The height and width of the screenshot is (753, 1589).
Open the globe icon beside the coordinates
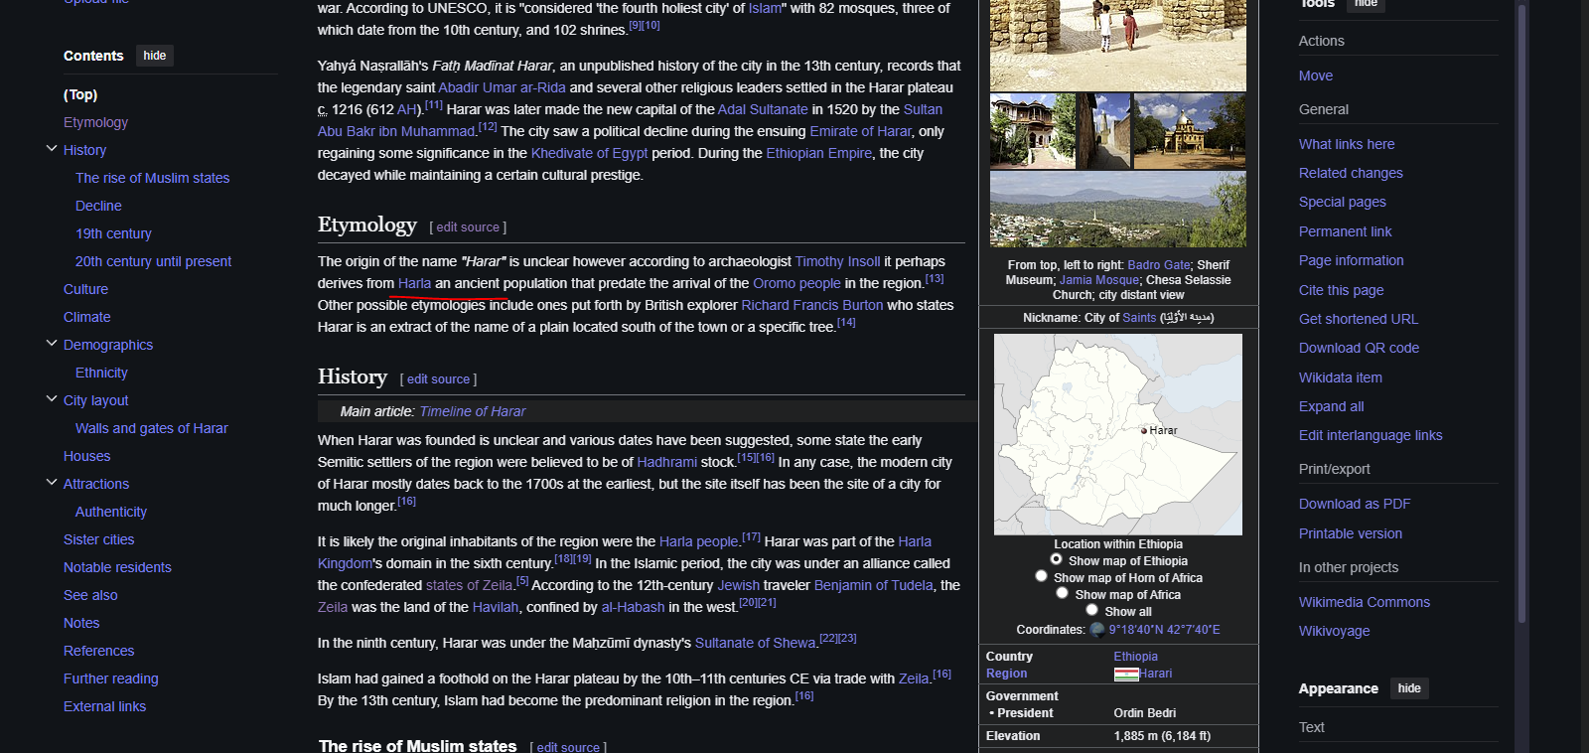(1096, 629)
